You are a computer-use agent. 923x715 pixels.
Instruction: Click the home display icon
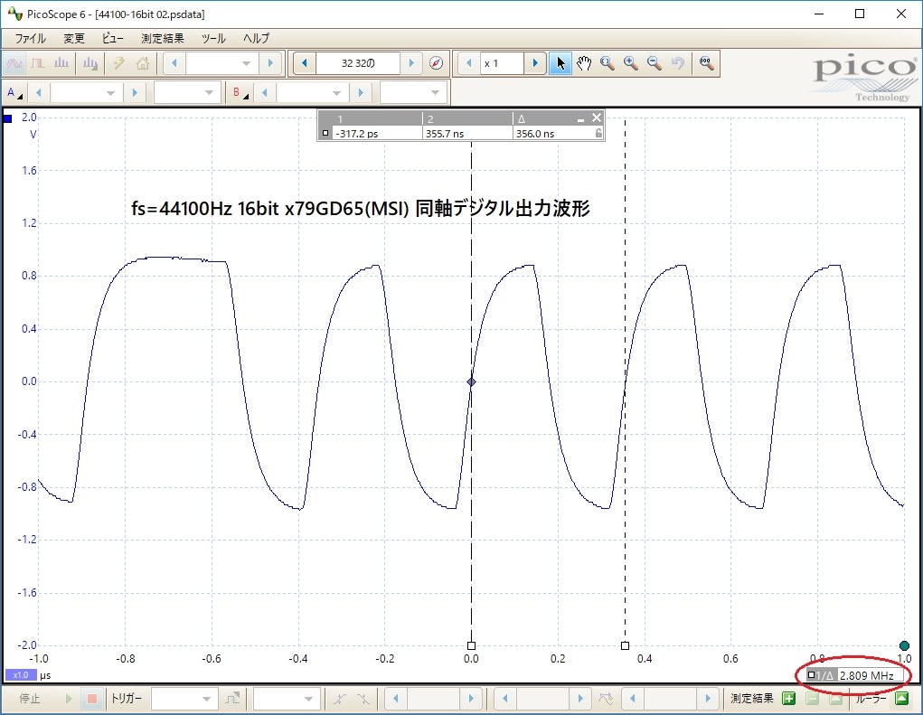[143, 63]
